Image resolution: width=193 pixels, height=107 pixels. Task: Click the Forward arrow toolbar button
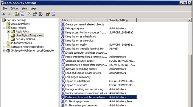tap(9, 14)
